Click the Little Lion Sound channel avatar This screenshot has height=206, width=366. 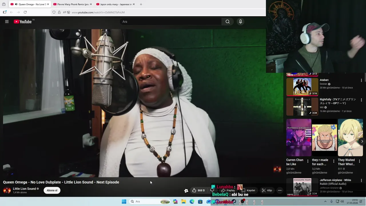(x=7, y=190)
